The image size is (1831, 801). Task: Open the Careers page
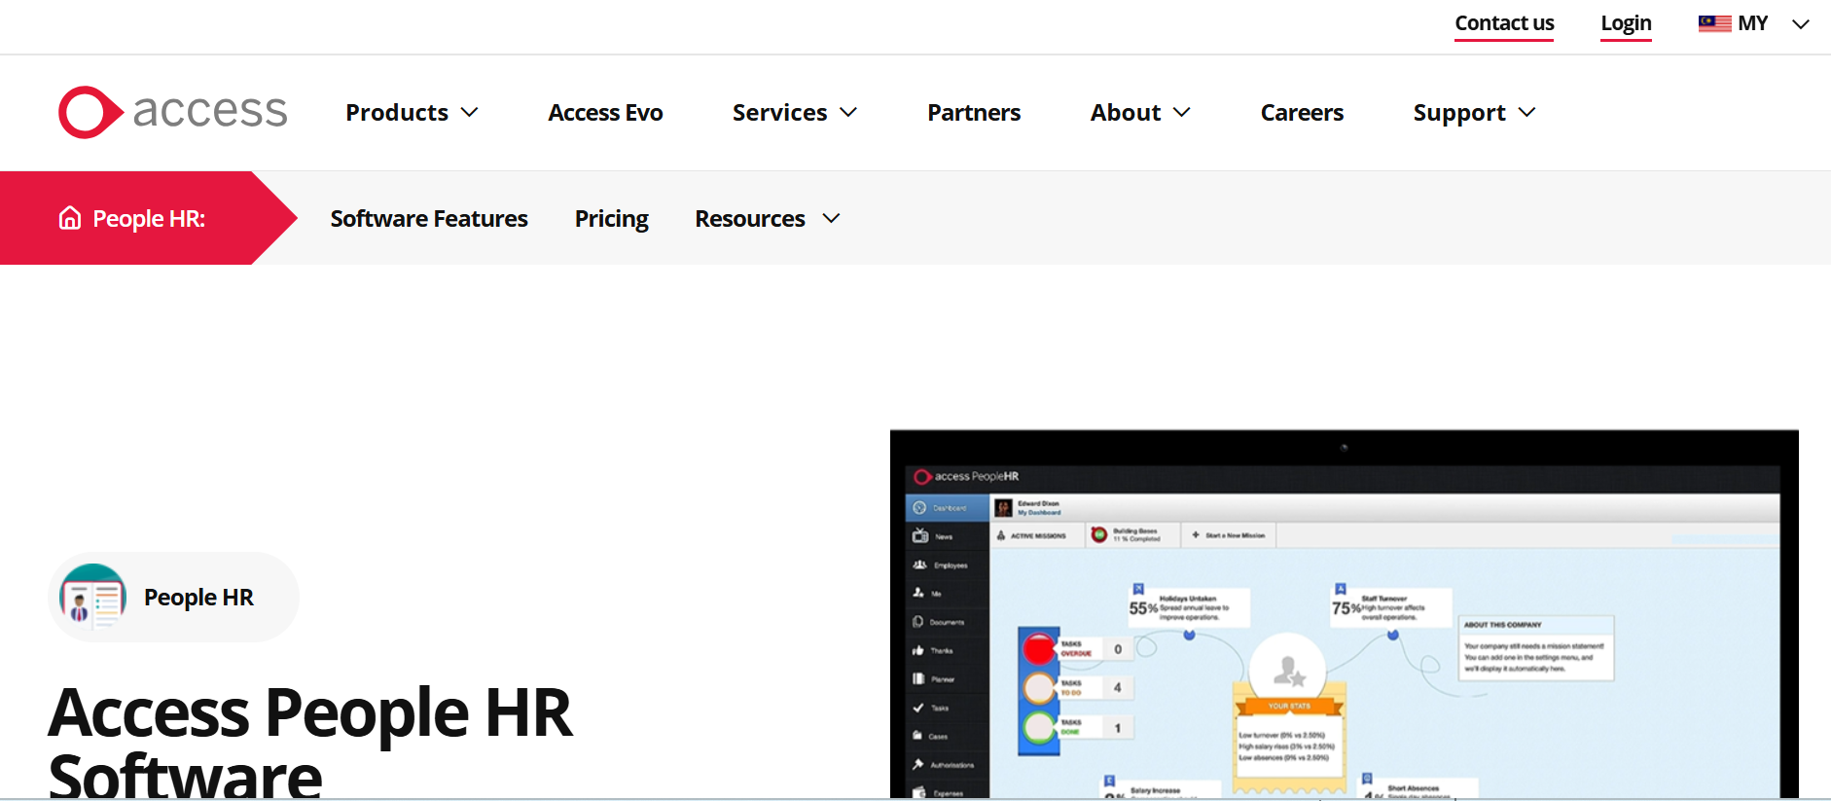[1302, 113]
